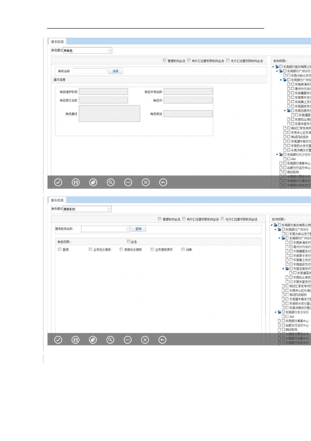This screenshot has width=311, height=441.
Task: Open the 角色模式 dropdown showing 模板机构
Action: click(x=87, y=209)
